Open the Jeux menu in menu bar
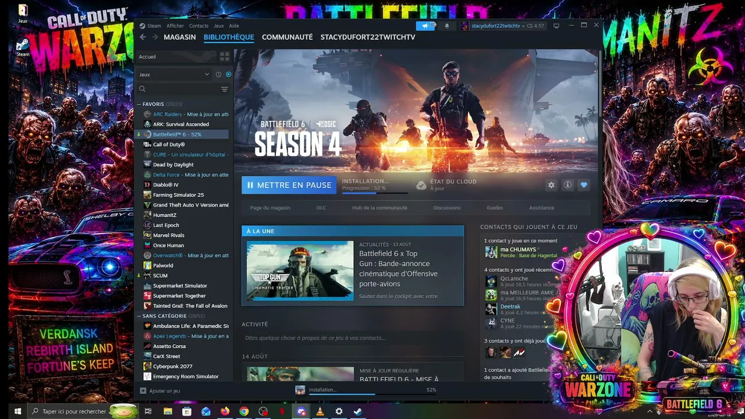 219,26
